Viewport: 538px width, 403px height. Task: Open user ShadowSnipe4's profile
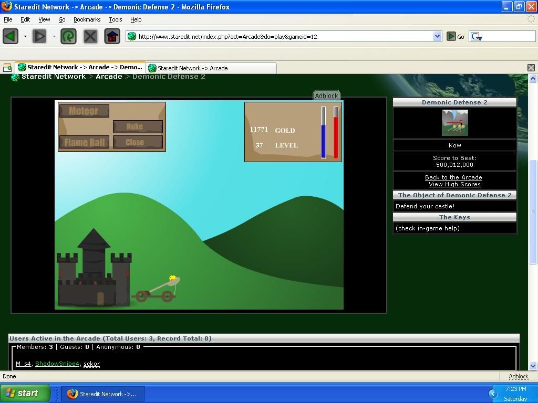tap(57, 364)
